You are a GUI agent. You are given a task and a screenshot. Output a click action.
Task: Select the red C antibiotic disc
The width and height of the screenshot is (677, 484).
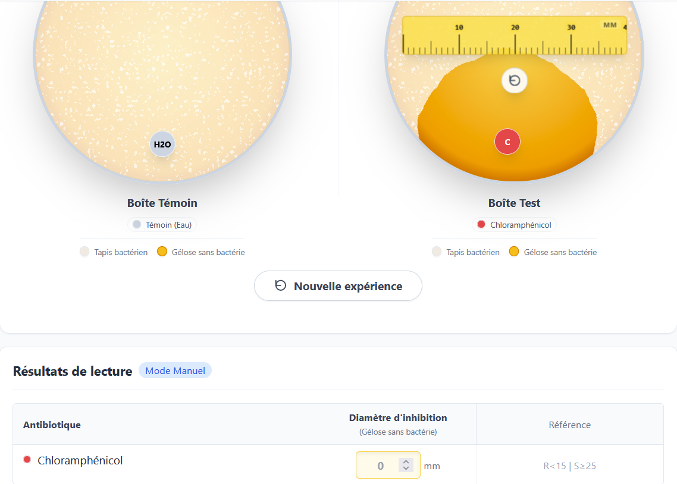(507, 142)
